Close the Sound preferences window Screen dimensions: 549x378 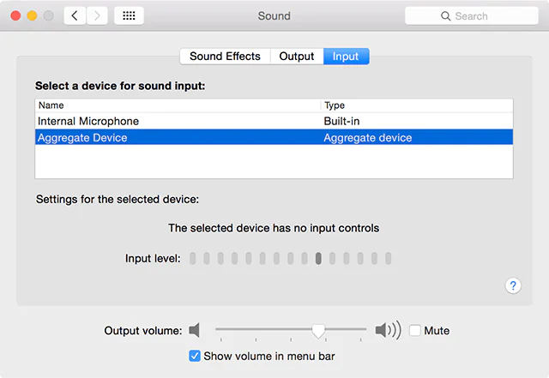pyautogui.click(x=15, y=15)
